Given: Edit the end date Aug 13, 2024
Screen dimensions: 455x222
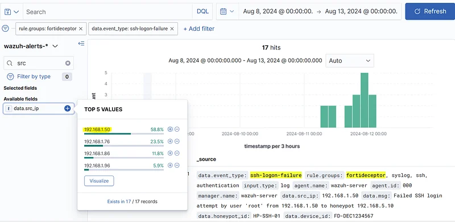Looking at the screenshot, I should pyautogui.click(x=361, y=11).
